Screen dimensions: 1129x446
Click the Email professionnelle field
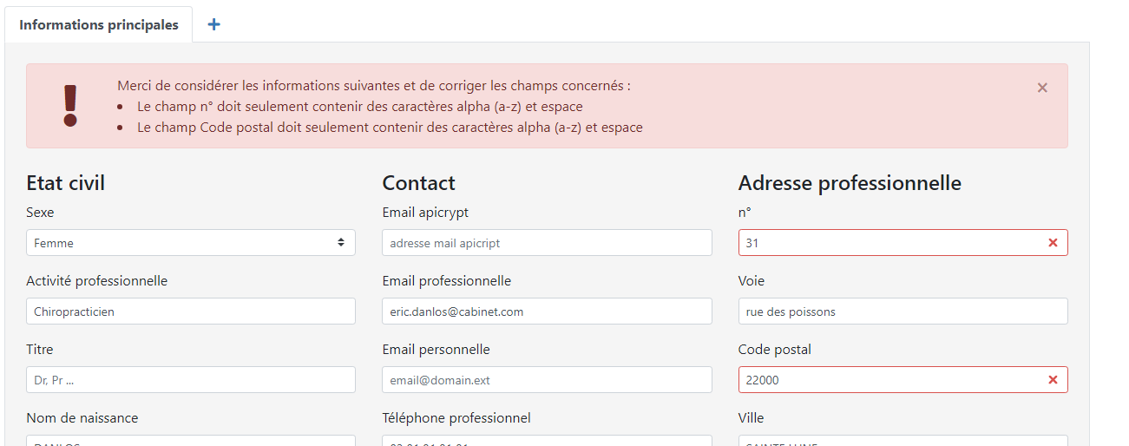(547, 312)
